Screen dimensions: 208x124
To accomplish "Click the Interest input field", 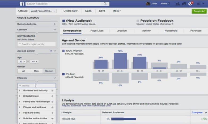I will click(x=36, y=86).
